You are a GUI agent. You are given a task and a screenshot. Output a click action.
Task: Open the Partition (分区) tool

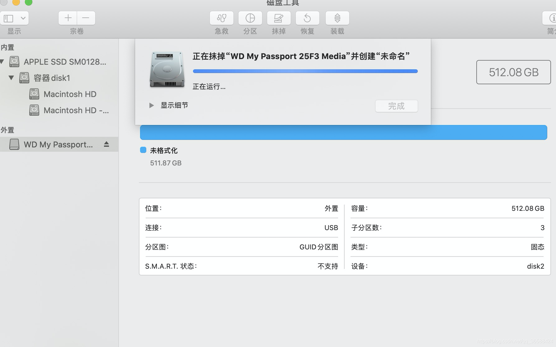point(250,18)
